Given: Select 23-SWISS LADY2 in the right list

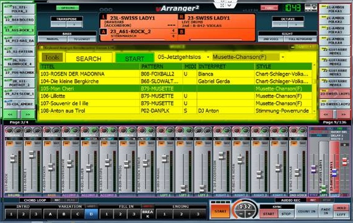Looking at the screenshot, I should tap(335, 104).
